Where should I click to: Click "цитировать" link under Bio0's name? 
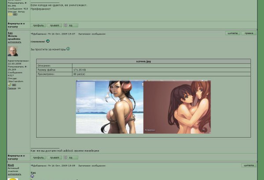[15, 174]
